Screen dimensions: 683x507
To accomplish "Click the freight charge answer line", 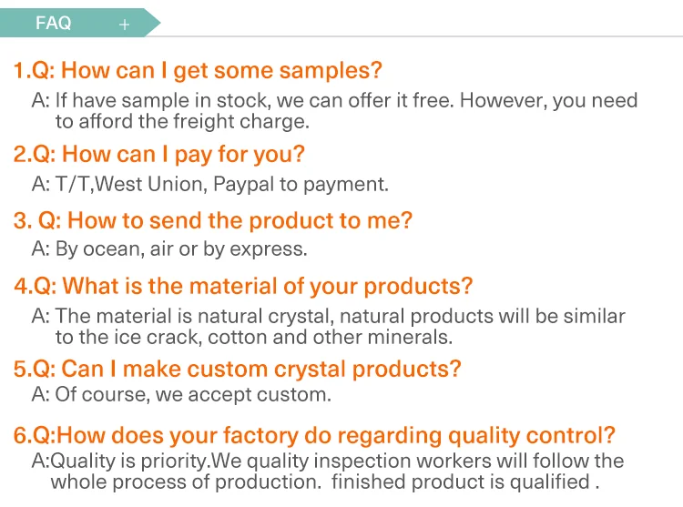I will click(182, 120).
